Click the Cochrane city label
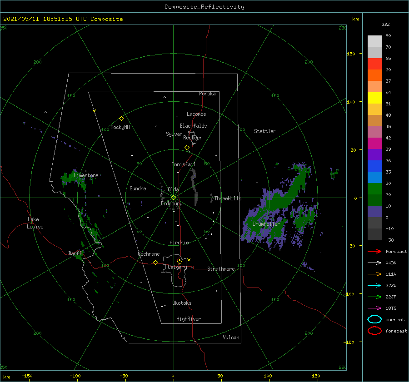 coord(149,254)
